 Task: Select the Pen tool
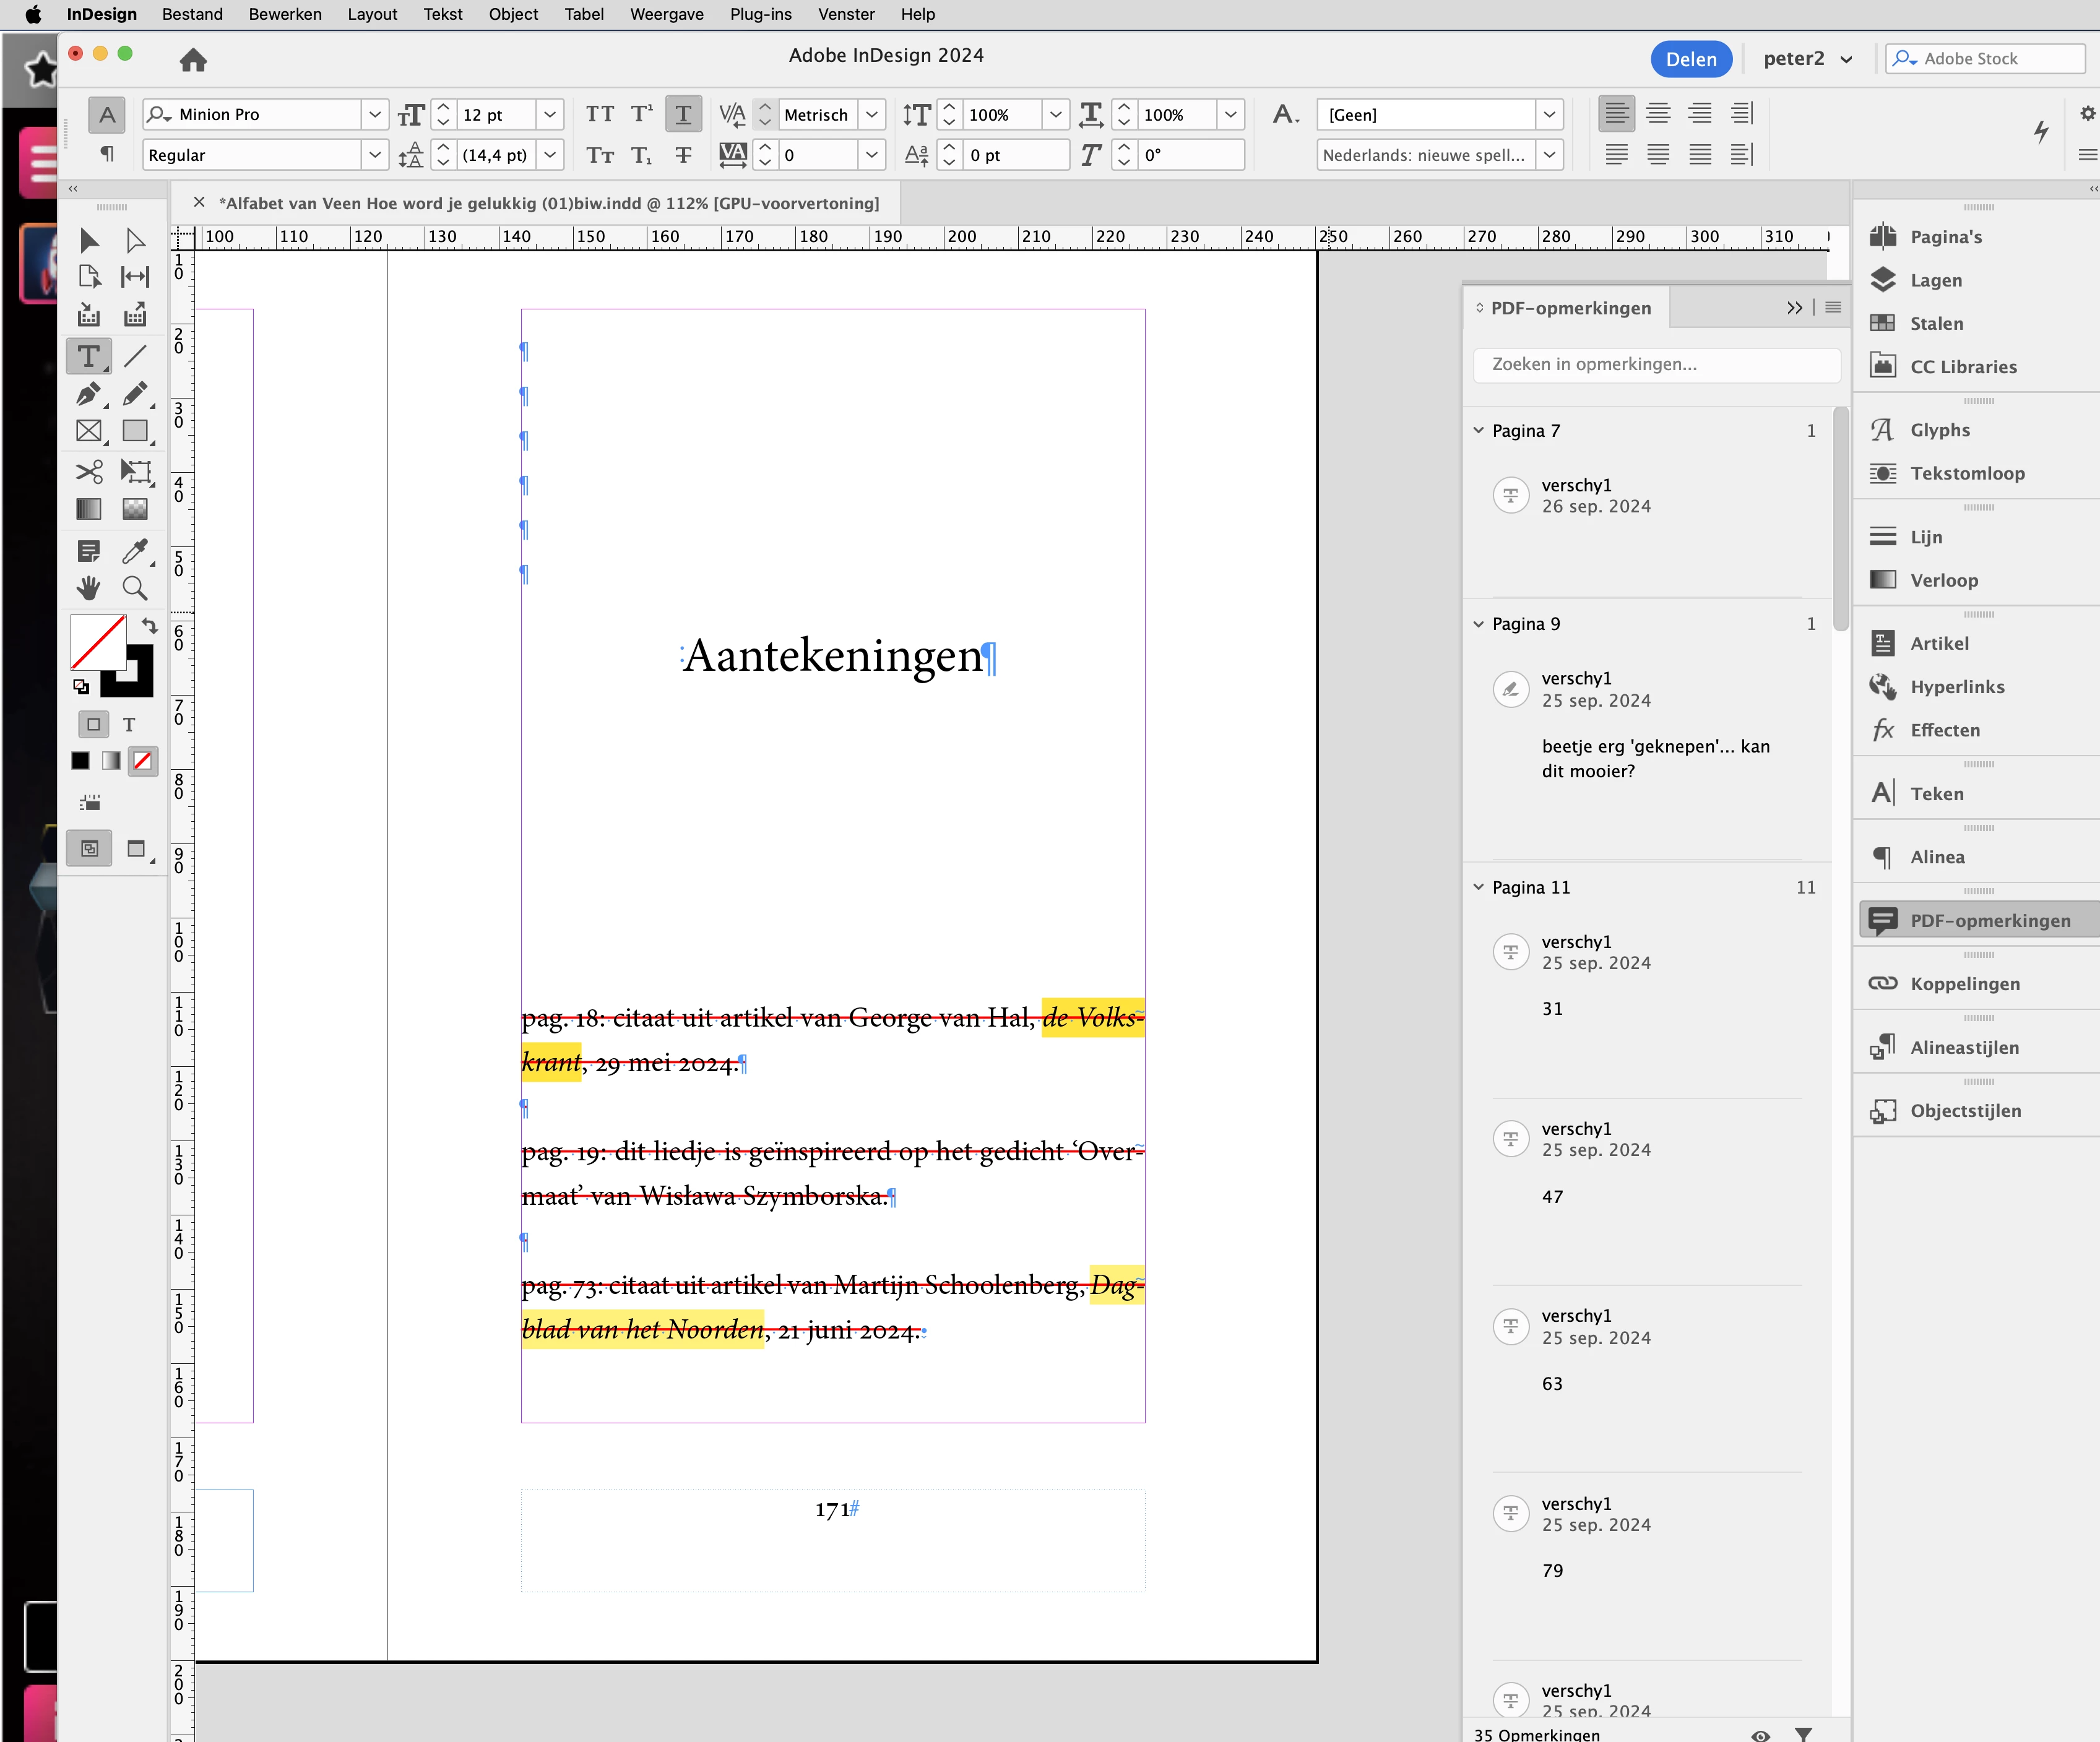tap(88, 394)
